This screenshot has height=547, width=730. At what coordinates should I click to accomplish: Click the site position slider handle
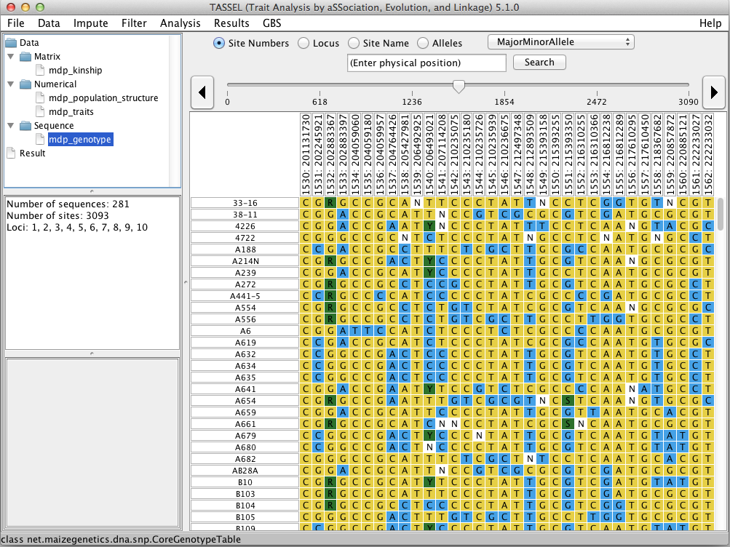pos(459,87)
